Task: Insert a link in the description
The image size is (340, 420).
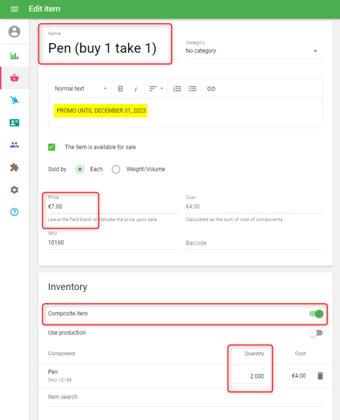Action: [x=211, y=88]
